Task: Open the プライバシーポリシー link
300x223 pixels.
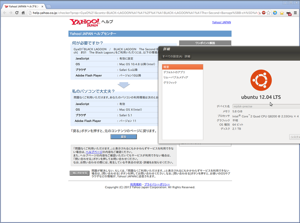Action: tap(157, 184)
